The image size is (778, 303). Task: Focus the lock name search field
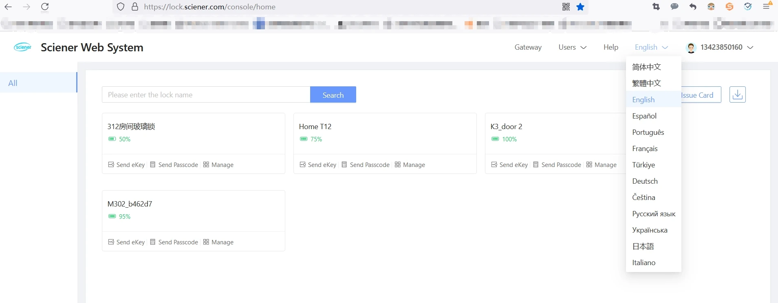point(206,94)
